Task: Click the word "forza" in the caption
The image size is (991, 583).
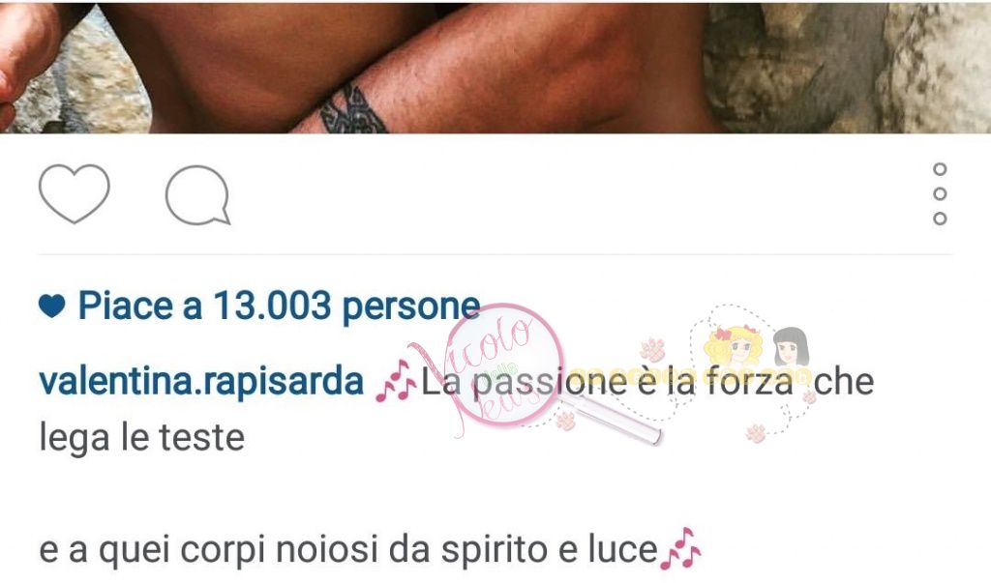Action: pyautogui.click(x=749, y=382)
